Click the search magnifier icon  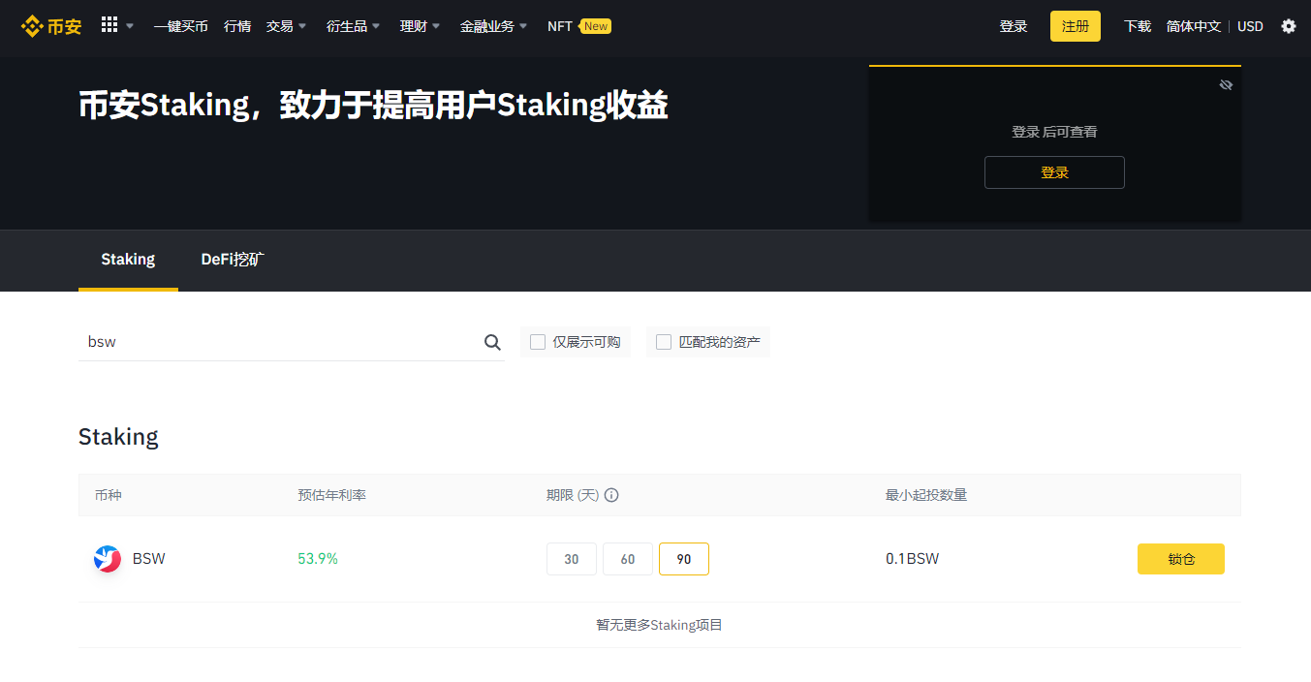pos(492,342)
